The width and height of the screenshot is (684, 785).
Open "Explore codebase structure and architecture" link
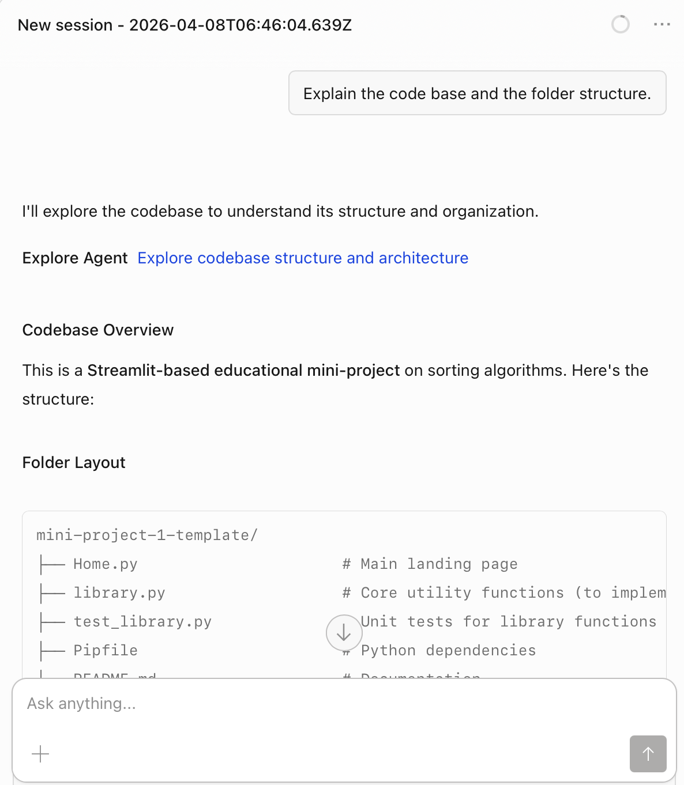point(303,258)
